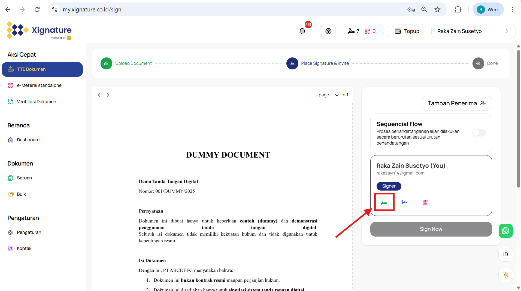
Task: Enable the Sequencial Flow switch
Action: (x=479, y=133)
